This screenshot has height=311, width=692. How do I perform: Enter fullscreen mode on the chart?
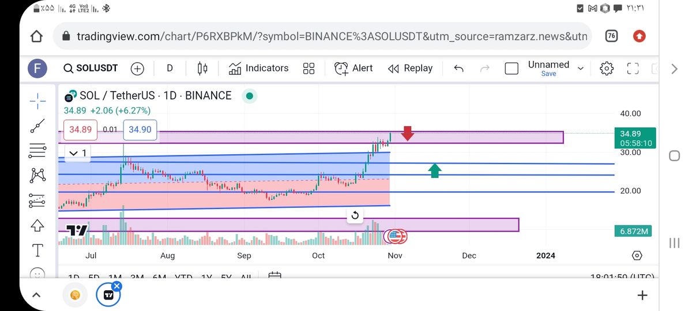[633, 69]
